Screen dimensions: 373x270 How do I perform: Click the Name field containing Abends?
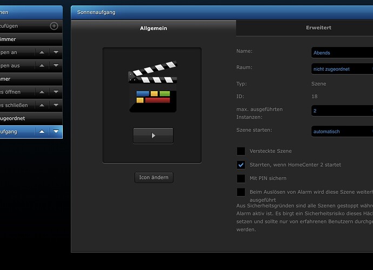[x=342, y=52]
